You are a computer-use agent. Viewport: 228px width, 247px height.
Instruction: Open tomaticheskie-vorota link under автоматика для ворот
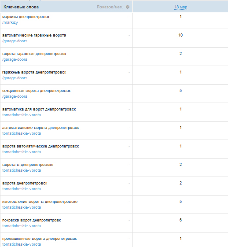[x=22, y=115]
